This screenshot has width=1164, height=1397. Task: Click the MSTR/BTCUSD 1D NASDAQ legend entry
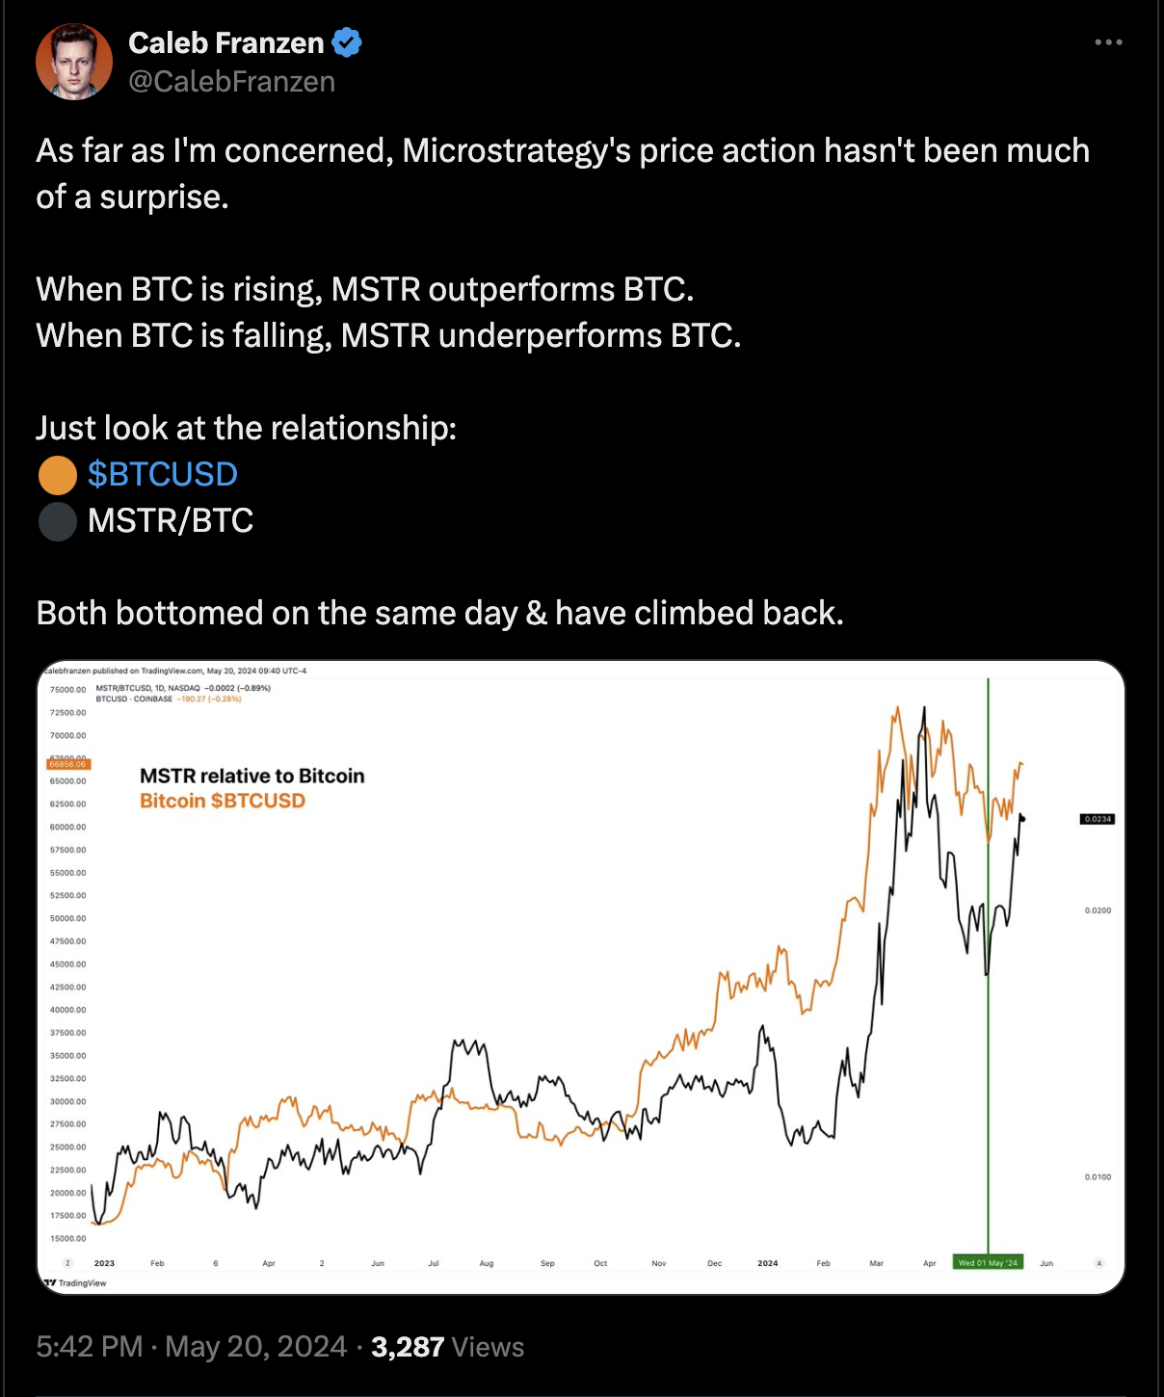click(x=183, y=689)
